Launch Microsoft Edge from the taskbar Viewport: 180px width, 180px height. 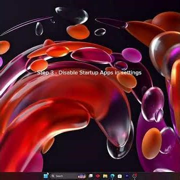click(x=112, y=176)
